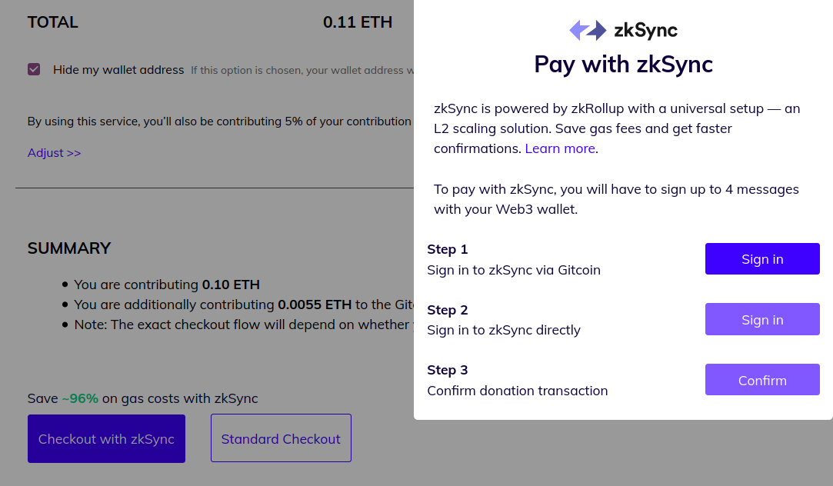This screenshot has height=486, width=833.
Task: Click the Hide my wallet address label
Action: (x=118, y=70)
